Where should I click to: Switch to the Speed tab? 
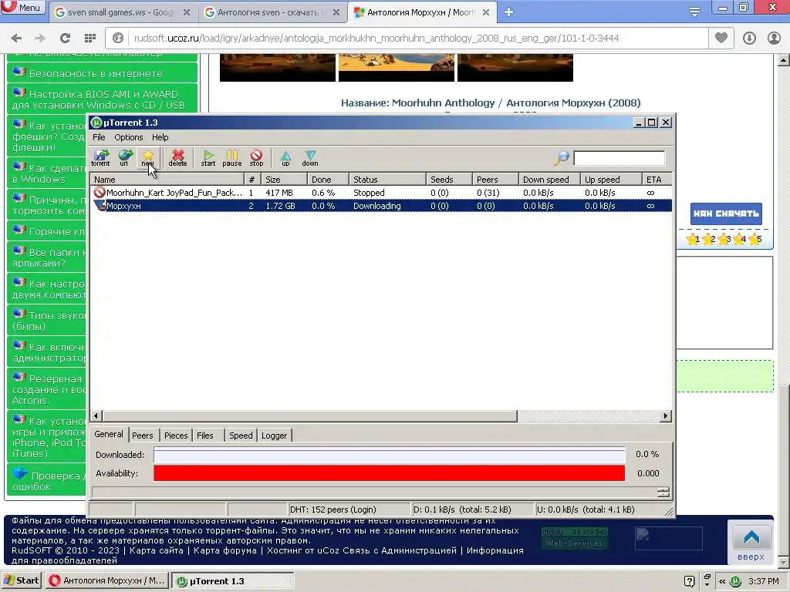click(x=241, y=436)
